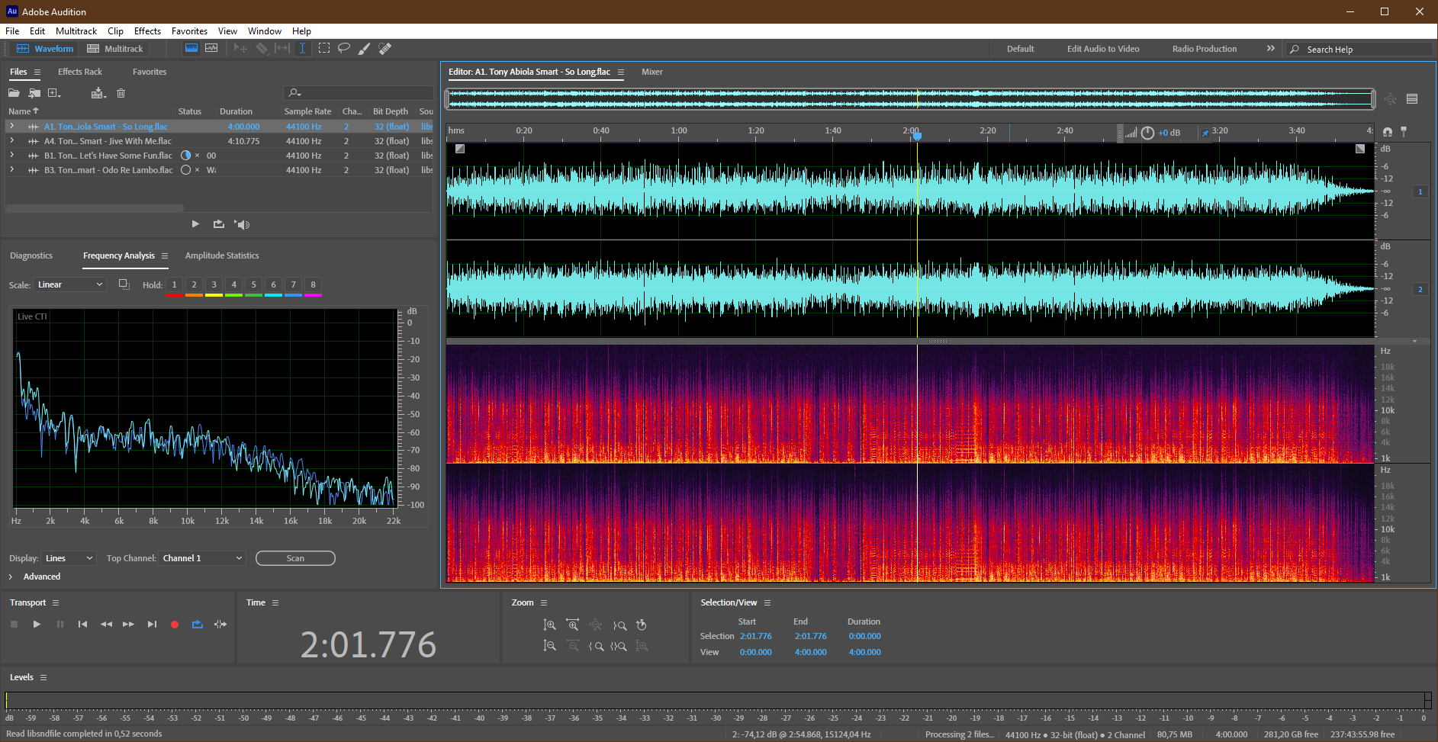Switch to Edit Audio to Video workspace
1438x742 pixels.
1103,49
